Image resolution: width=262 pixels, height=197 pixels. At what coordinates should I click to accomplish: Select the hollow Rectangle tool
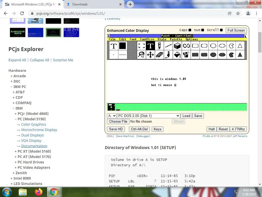click(195, 46)
